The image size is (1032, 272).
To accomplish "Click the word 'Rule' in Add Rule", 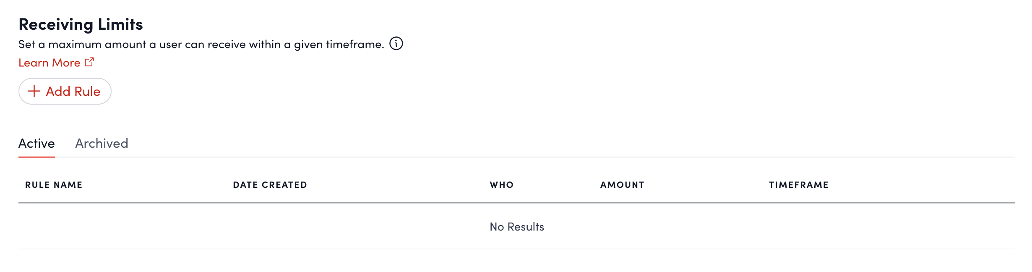I will pyautogui.click(x=87, y=91).
